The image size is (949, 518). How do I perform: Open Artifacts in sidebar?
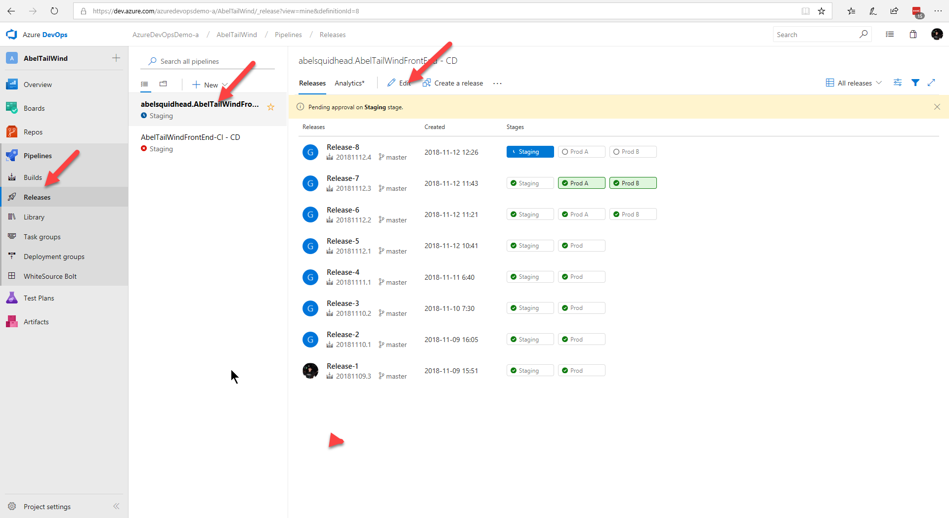pyautogui.click(x=36, y=322)
